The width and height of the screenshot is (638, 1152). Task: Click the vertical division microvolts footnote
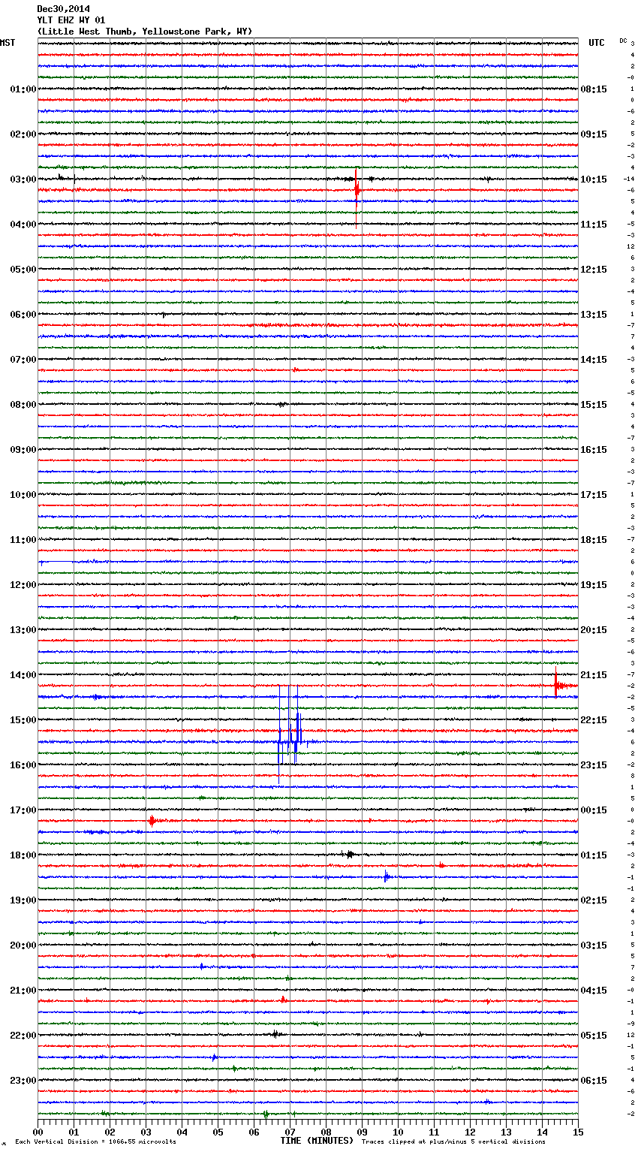pos(95,1141)
